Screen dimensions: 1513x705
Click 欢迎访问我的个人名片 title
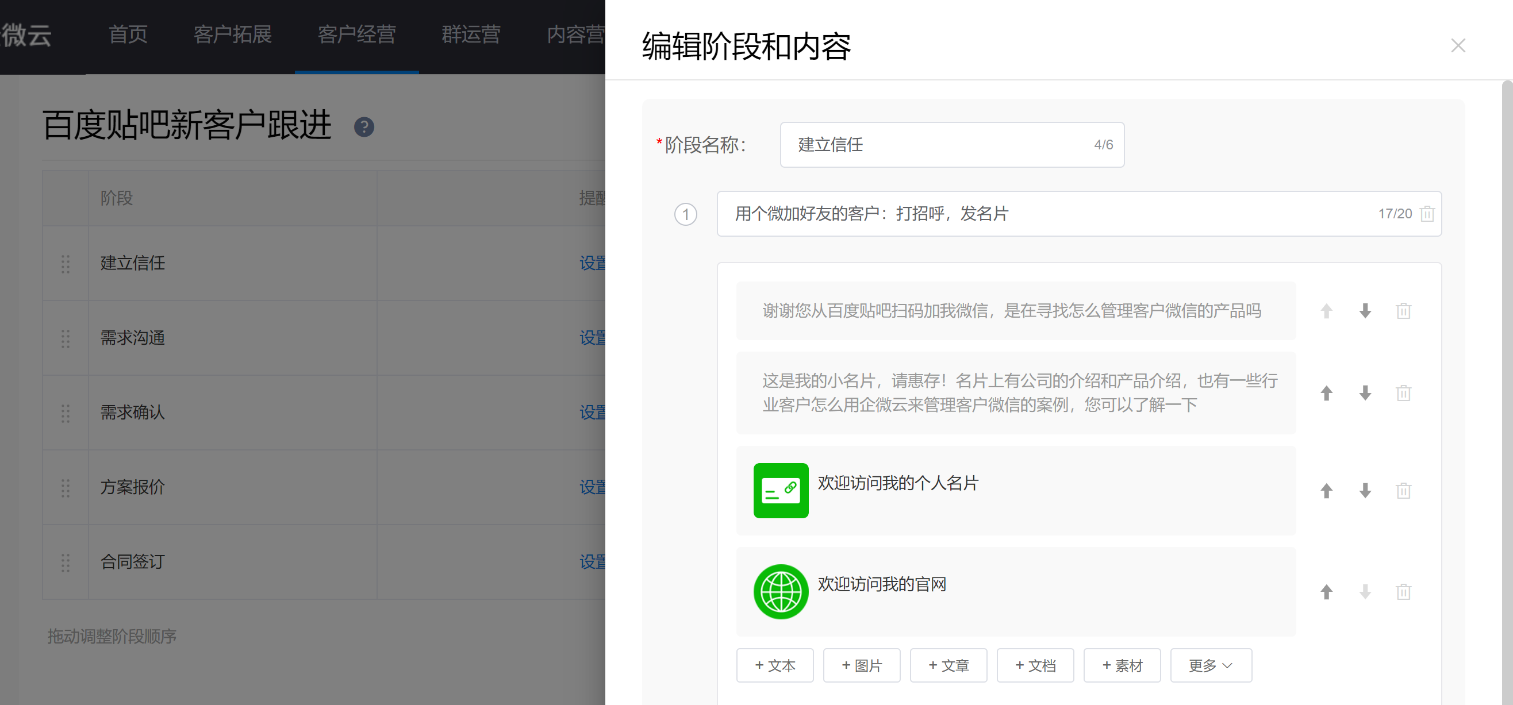898,483
